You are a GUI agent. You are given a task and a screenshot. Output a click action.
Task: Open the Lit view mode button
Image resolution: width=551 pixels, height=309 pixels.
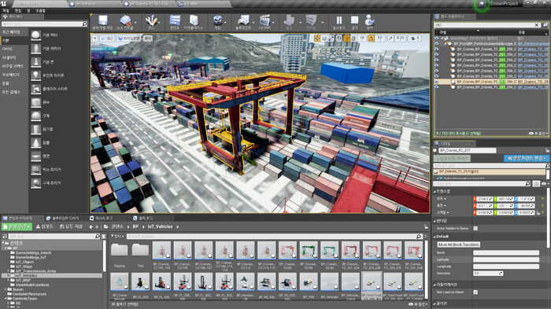pyautogui.click(x=128, y=39)
